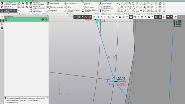Viewport: 185px width, 104px height.
Task: Expand the grid options dropdown arrow
Action: point(101,17)
